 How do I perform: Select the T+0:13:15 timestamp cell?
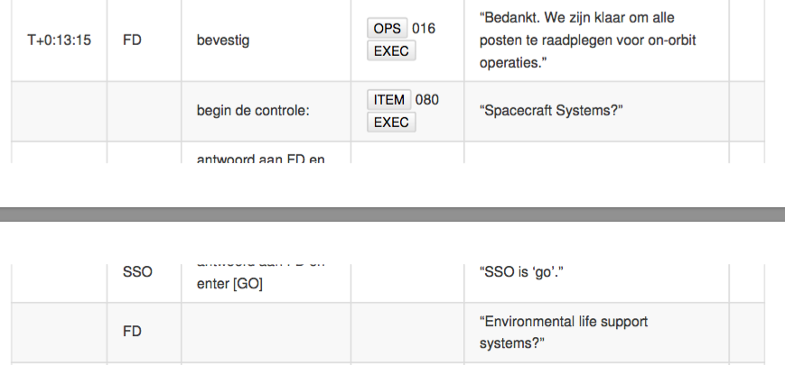coord(59,41)
